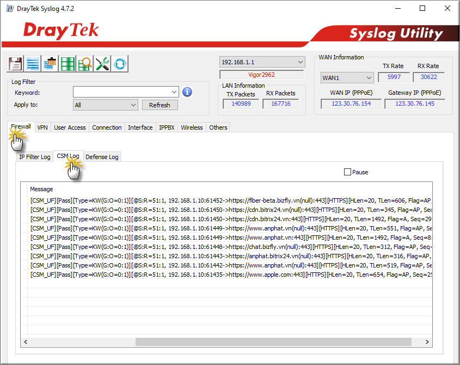Open the Connection tab
Viewport: 460px width, 365px height.
107,127
